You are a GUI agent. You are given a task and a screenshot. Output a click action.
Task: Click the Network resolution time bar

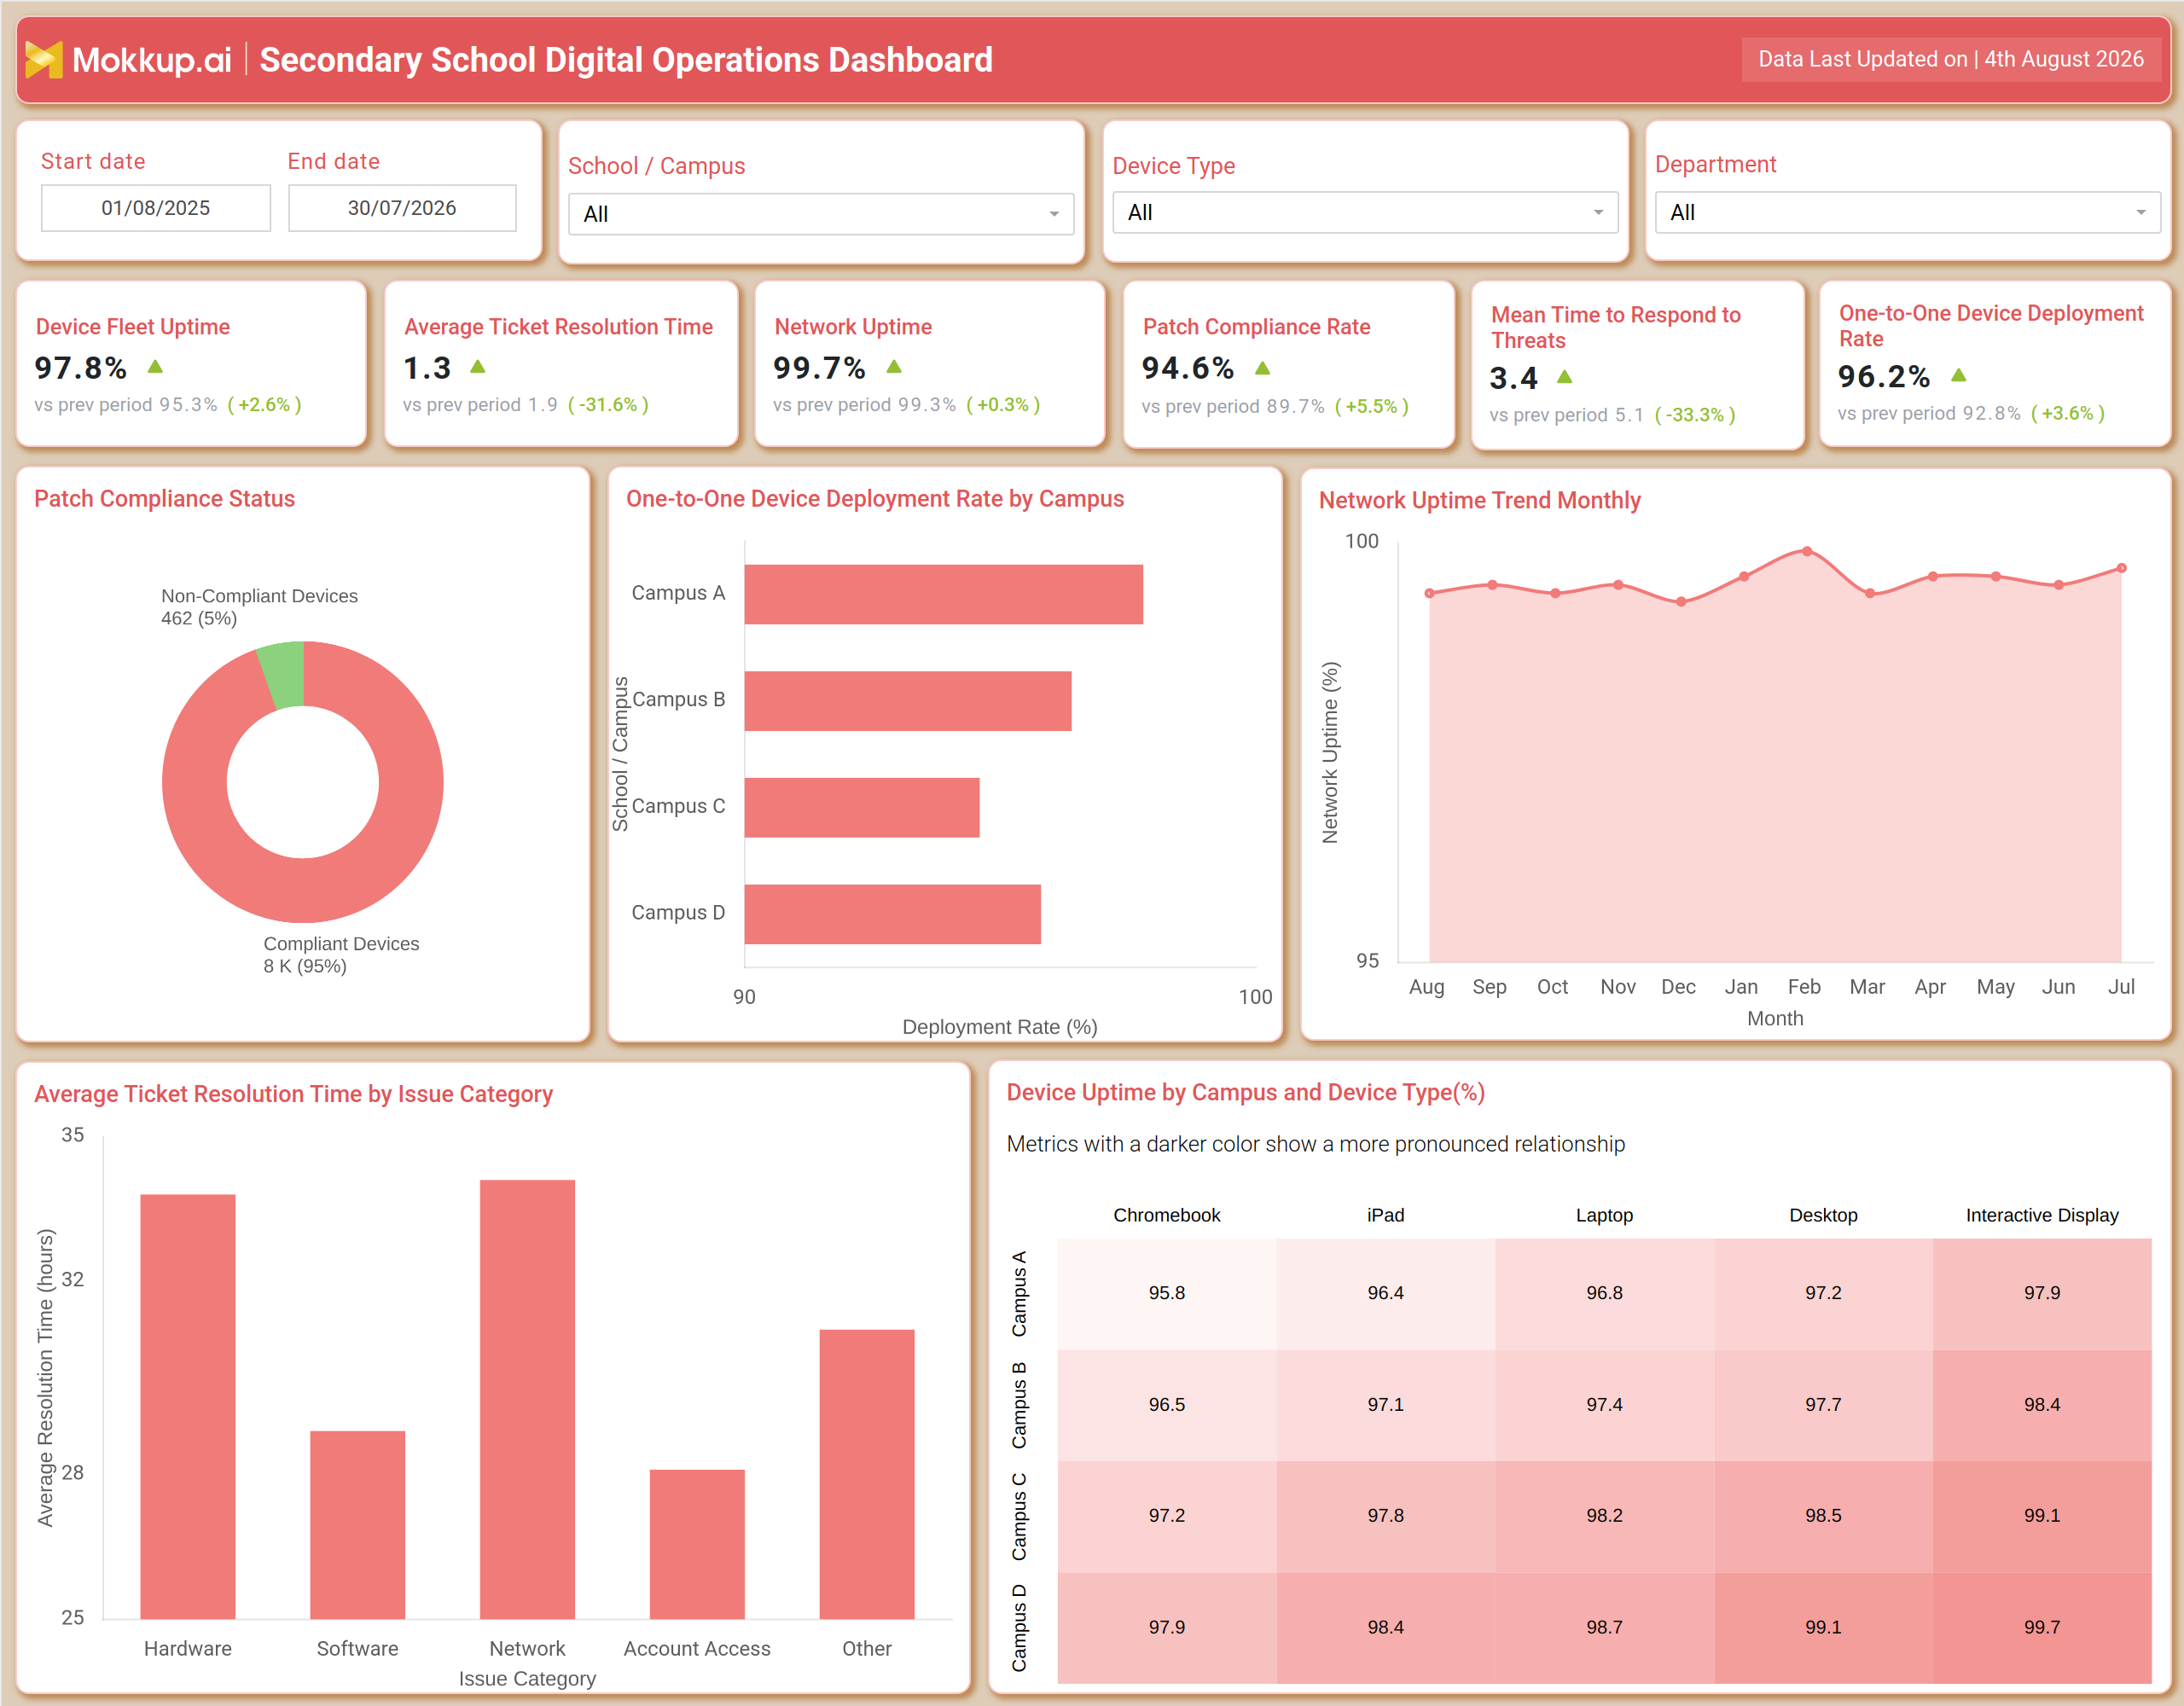(527, 1399)
